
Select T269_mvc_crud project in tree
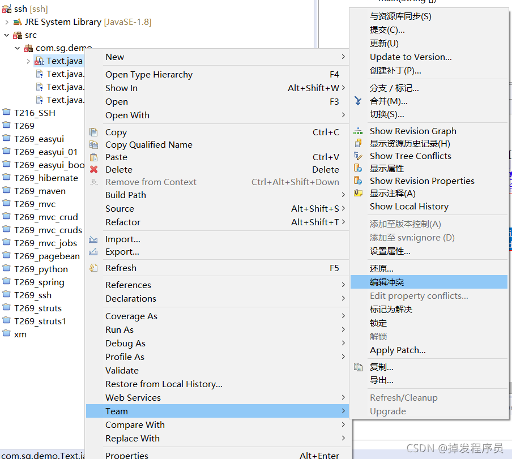coord(46,217)
